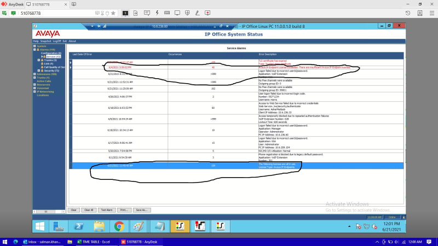Open remote notepad-style taskbar icon
Screen dimensions: 438x246
(x=159, y=226)
